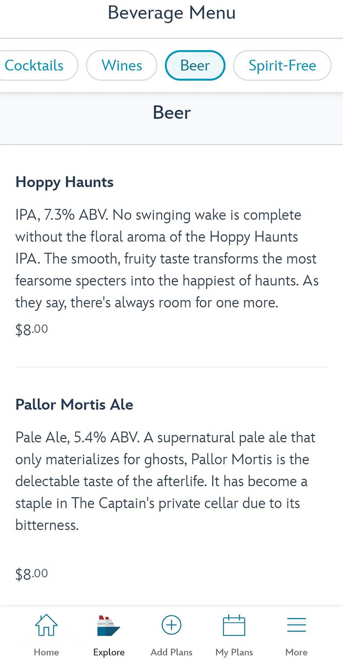Tap the Home label in bottom navigation
Image resolution: width=343 pixels, height=660 pixels.
click(46, 652)
